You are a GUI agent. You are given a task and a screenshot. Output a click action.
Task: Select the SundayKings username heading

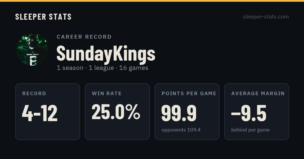[106, 53]
